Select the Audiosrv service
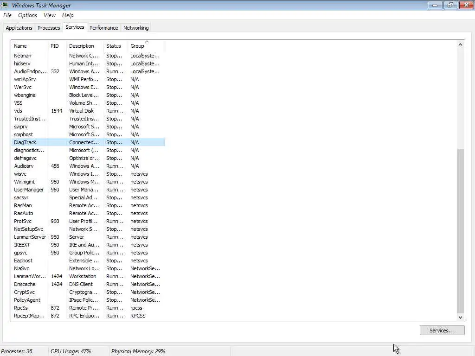This screenshot has height=356, width=475. pos(89,166)
